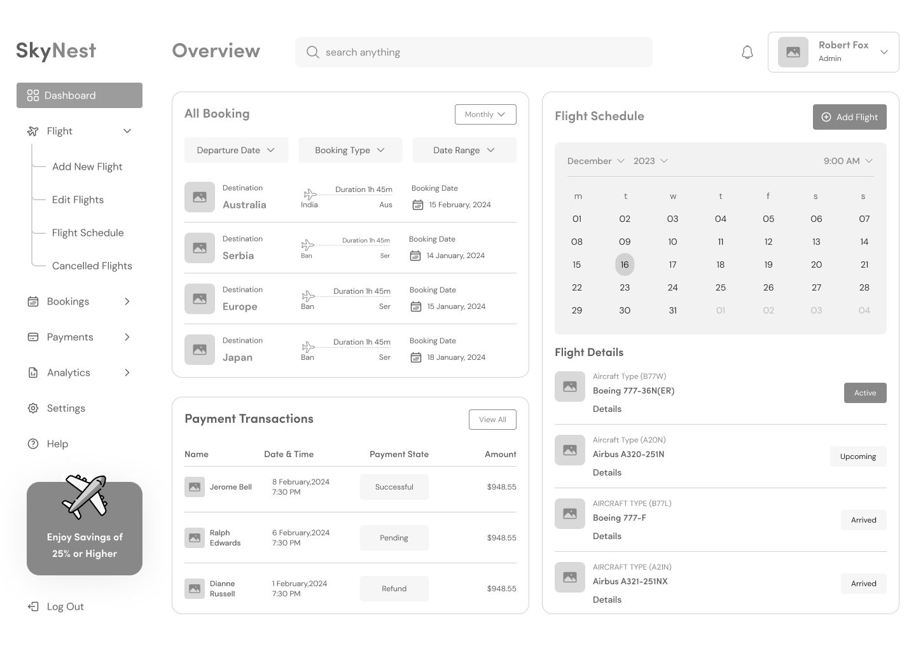916x651 pixels.
Task: Select December 16 on the calendar
Action: 625,264
